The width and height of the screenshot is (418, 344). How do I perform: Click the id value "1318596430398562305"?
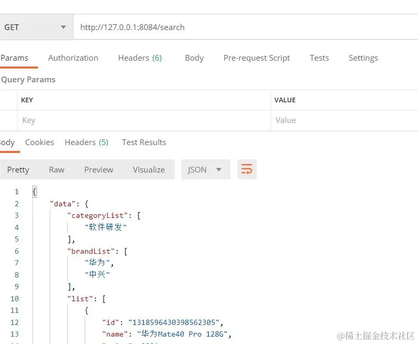coord(174,322)
